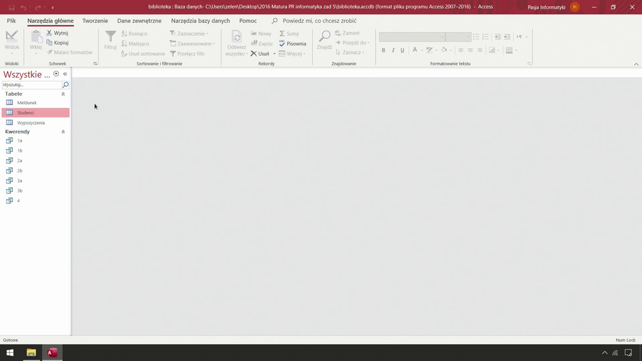The height and width of the screenshot is (361, 642).
Task: Toggle italic text formatting
Action: click(x=393, y=50)
